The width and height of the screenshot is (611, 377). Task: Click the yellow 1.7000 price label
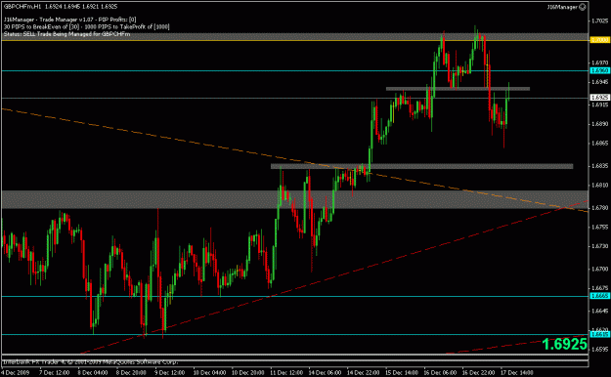click(600, 40)
